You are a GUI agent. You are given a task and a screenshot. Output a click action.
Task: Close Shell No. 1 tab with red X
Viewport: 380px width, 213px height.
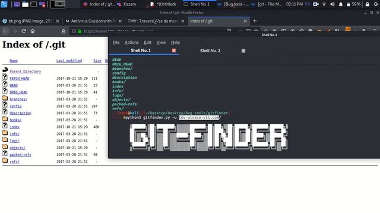click(174, 50)
